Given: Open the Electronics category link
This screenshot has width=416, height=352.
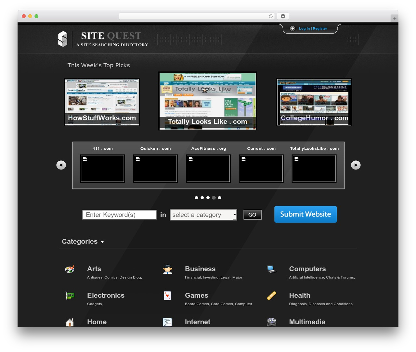Looking at the screenshot, I should click(106, 295).
